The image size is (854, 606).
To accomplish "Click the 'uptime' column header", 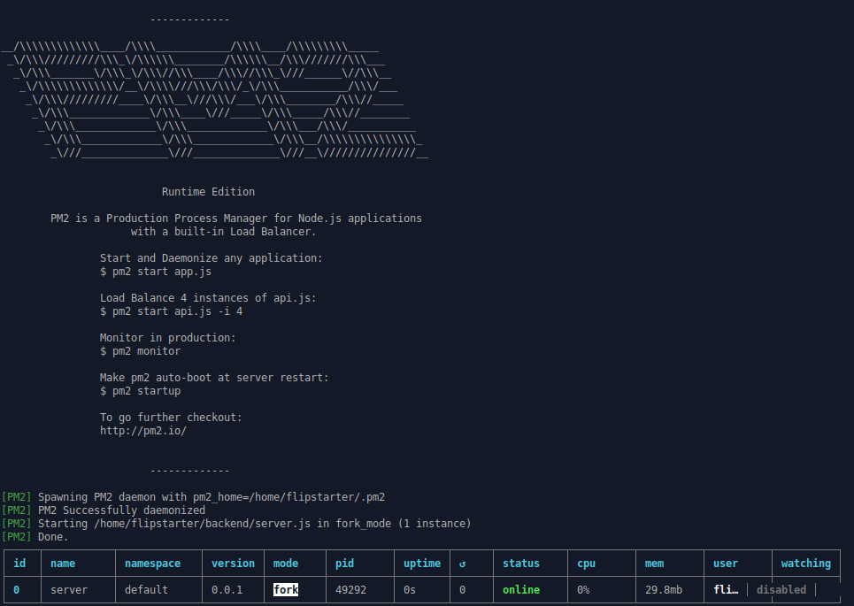I will 422,564.
